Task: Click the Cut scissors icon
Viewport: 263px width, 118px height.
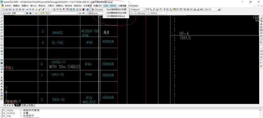Action: [x=27, y=9]
